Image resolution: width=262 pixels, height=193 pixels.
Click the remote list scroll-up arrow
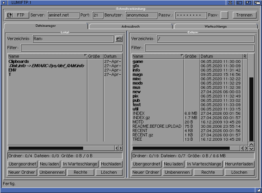click(252, 144)
